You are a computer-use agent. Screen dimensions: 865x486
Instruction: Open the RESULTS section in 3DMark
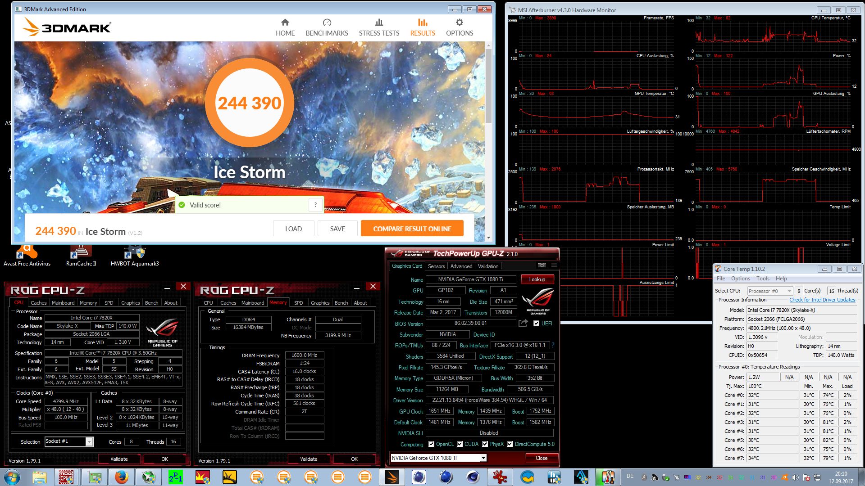click(422, 28)
